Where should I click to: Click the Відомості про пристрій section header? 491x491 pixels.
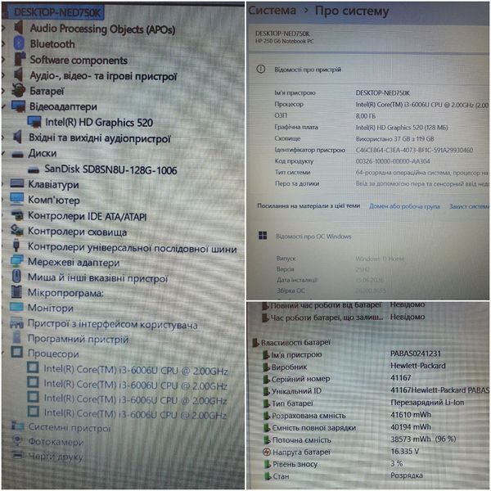click(x=308, y=70)
